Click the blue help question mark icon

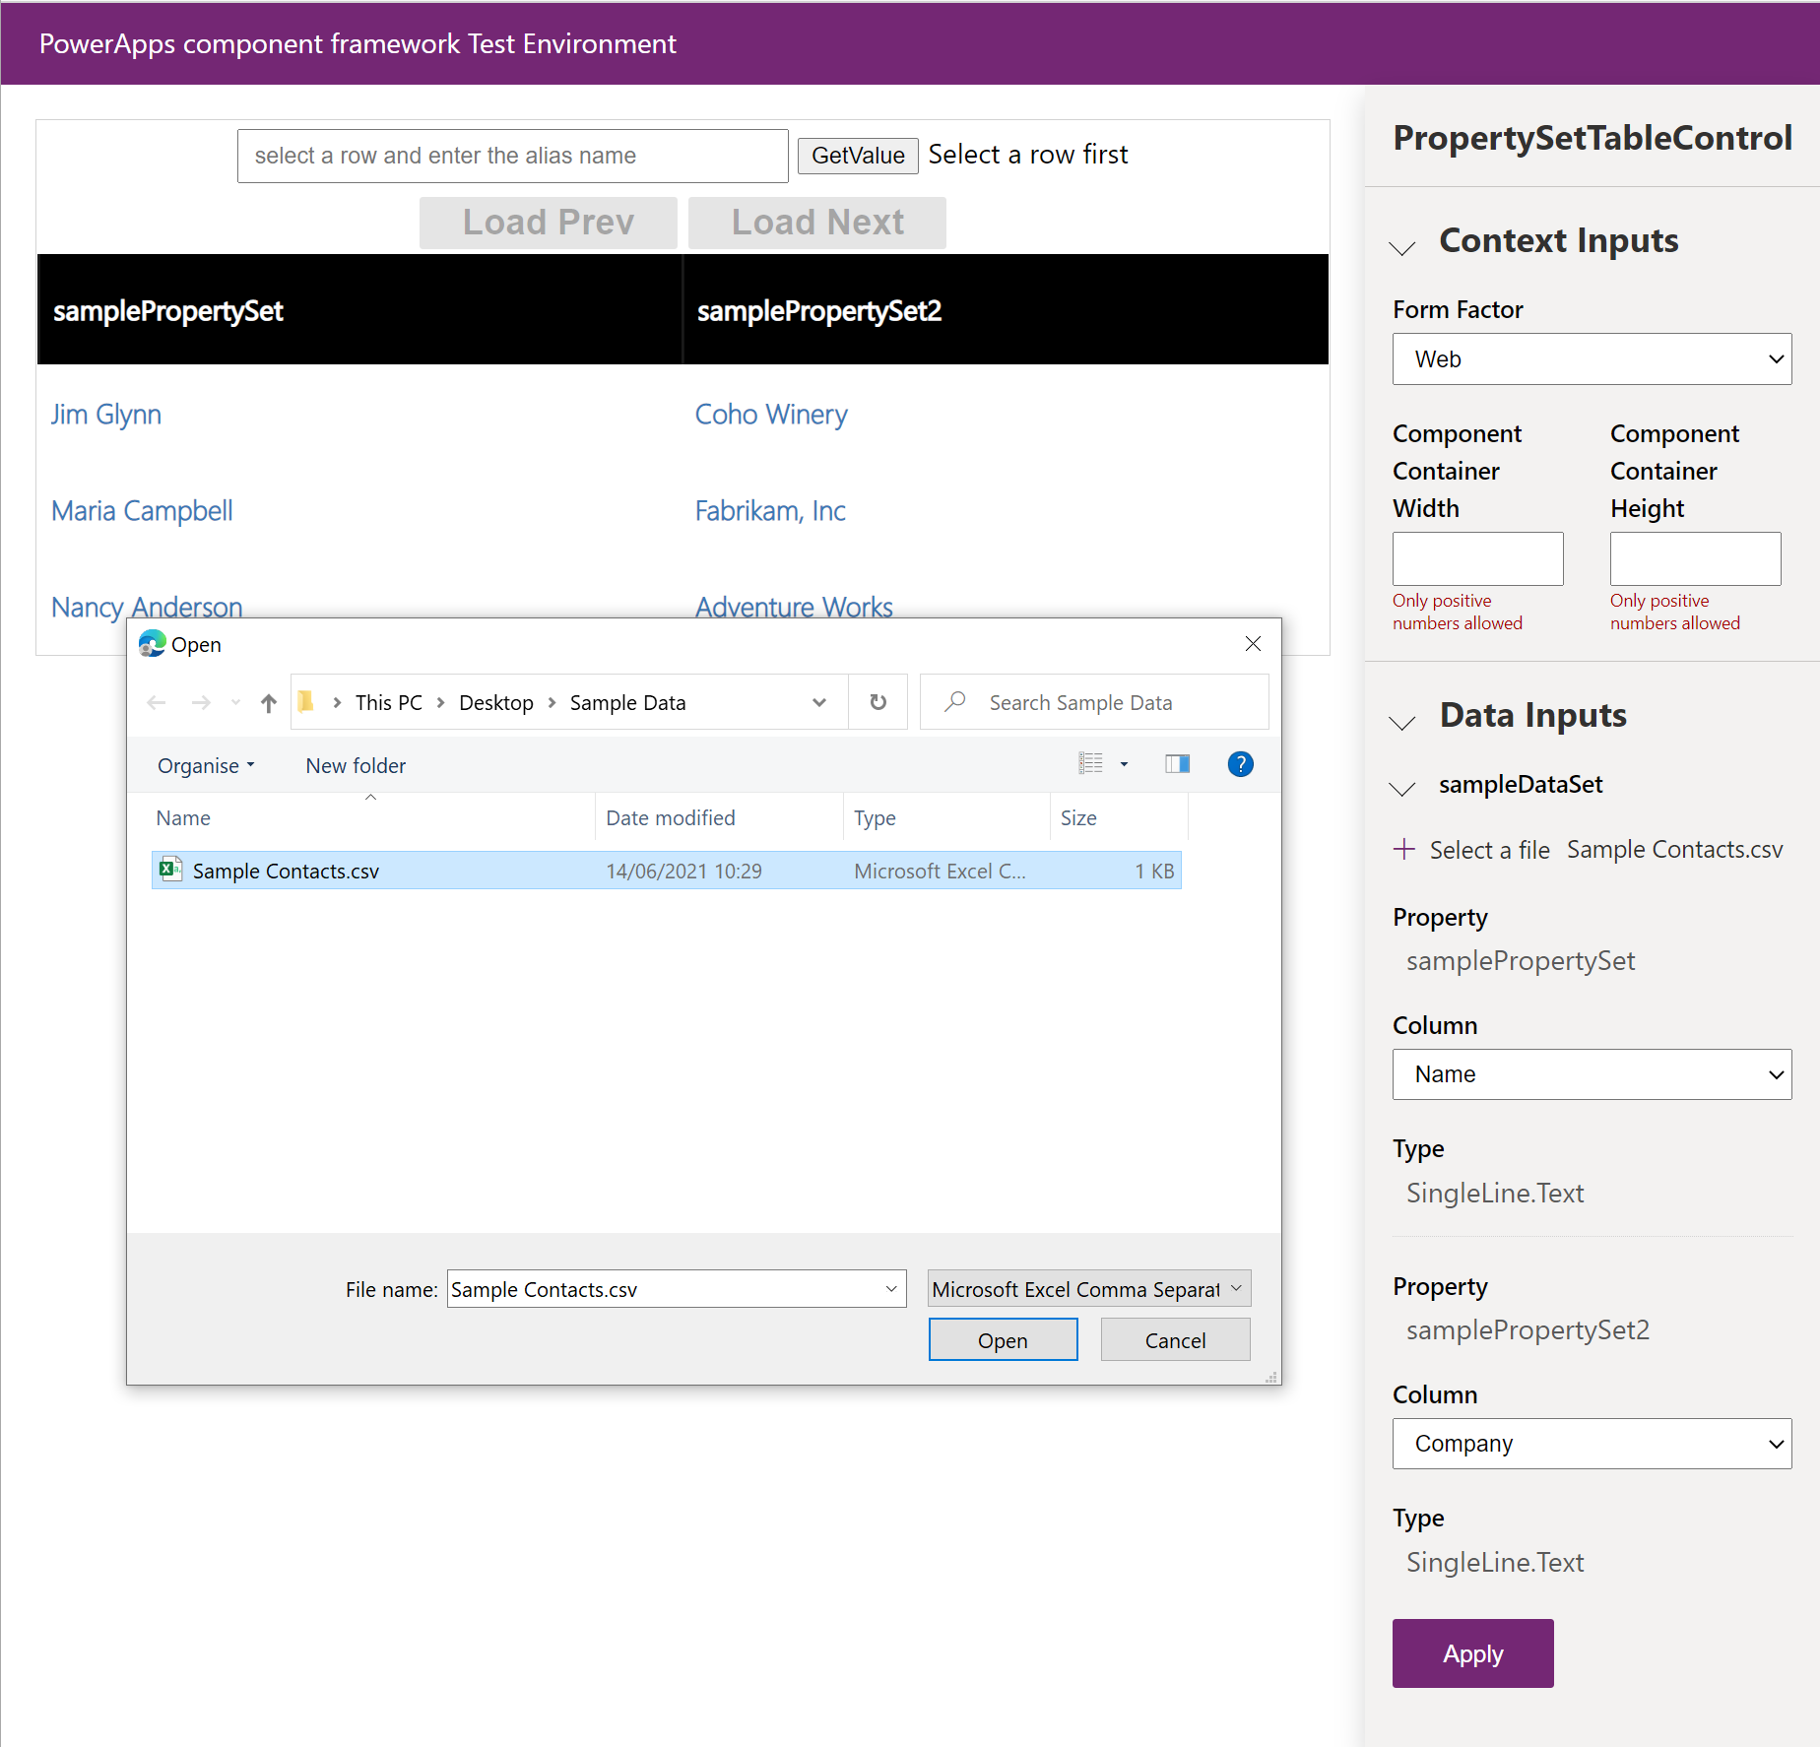click(1240, 764)
